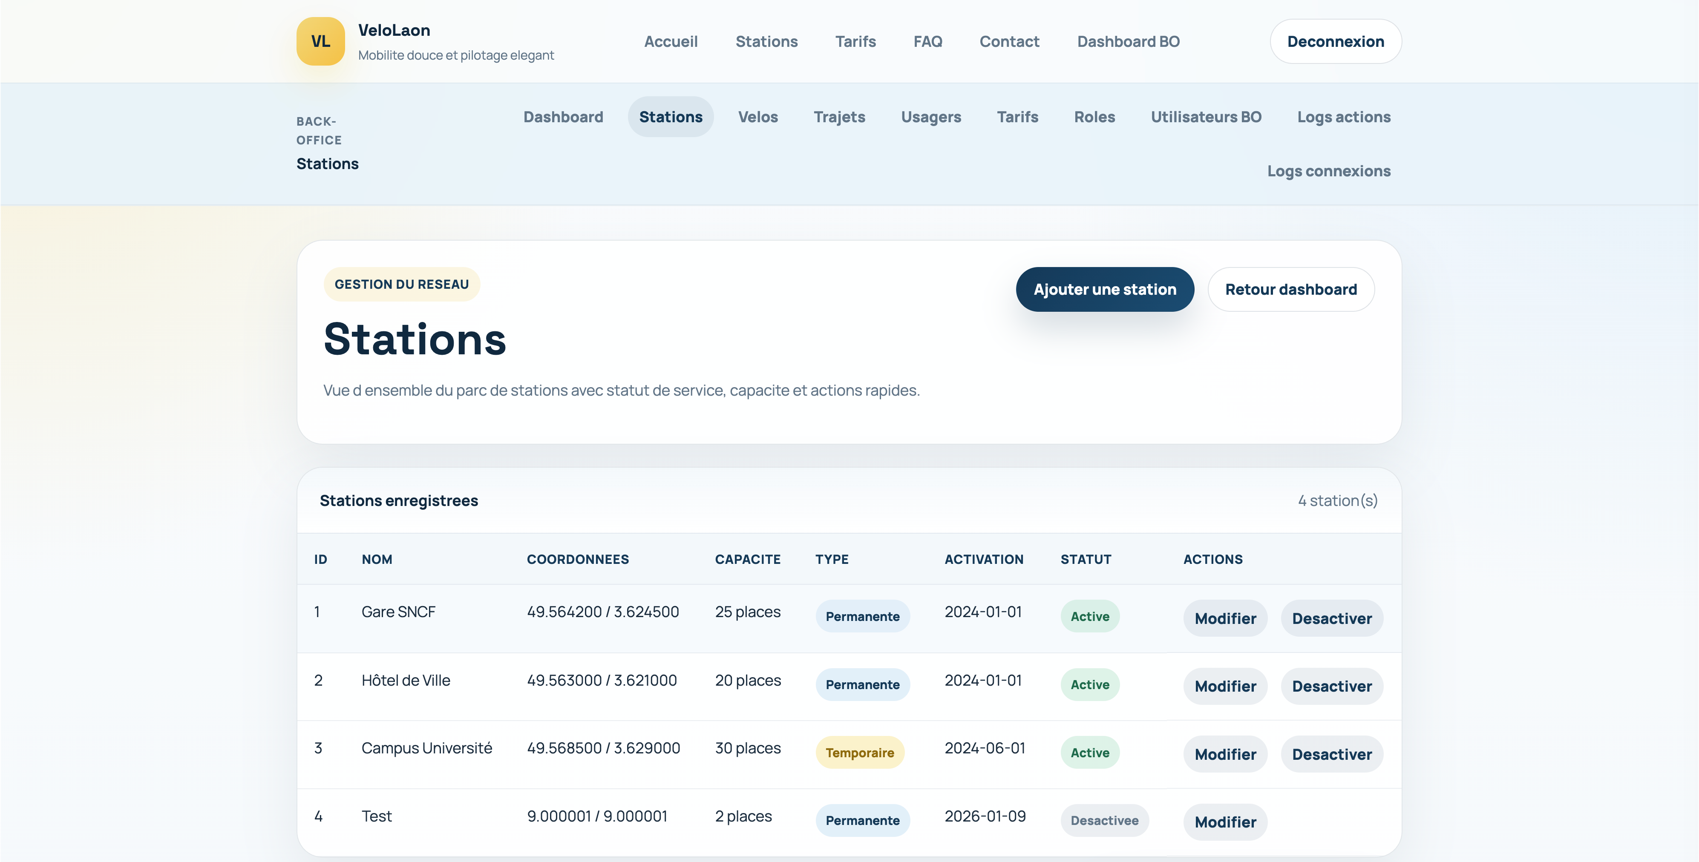Open the Stations tab in back-office navigation
Viewport: 1699px width, 862px height.
(670, 117)
